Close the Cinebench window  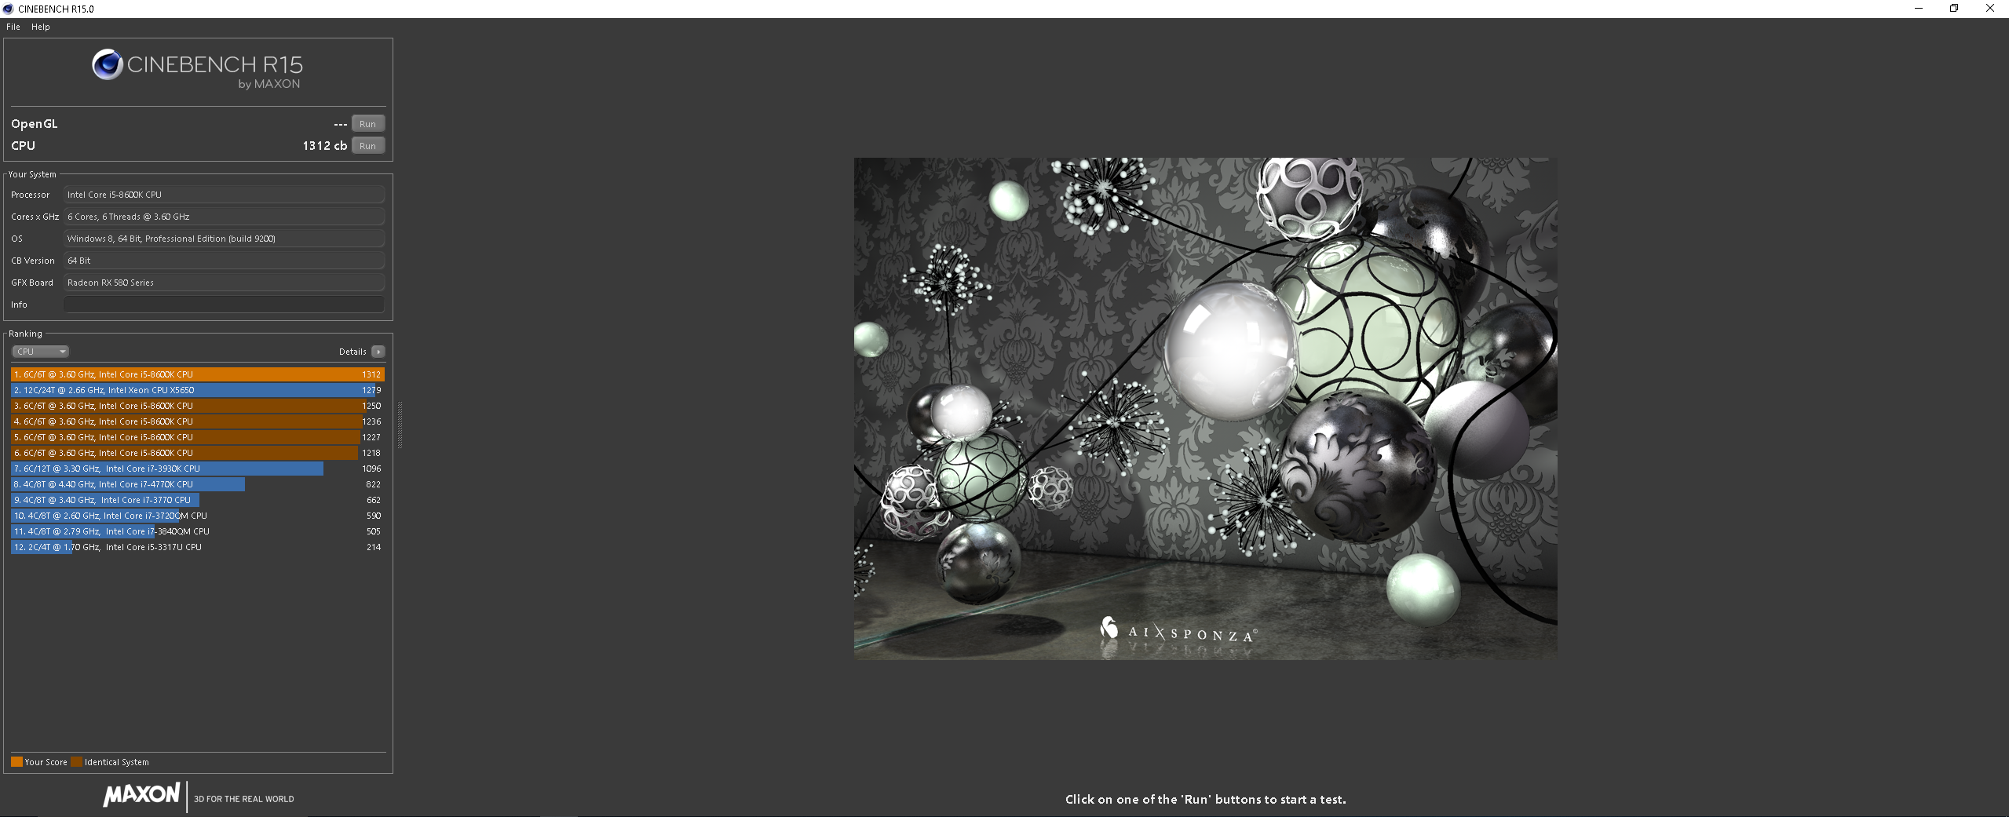(1990, 9)
